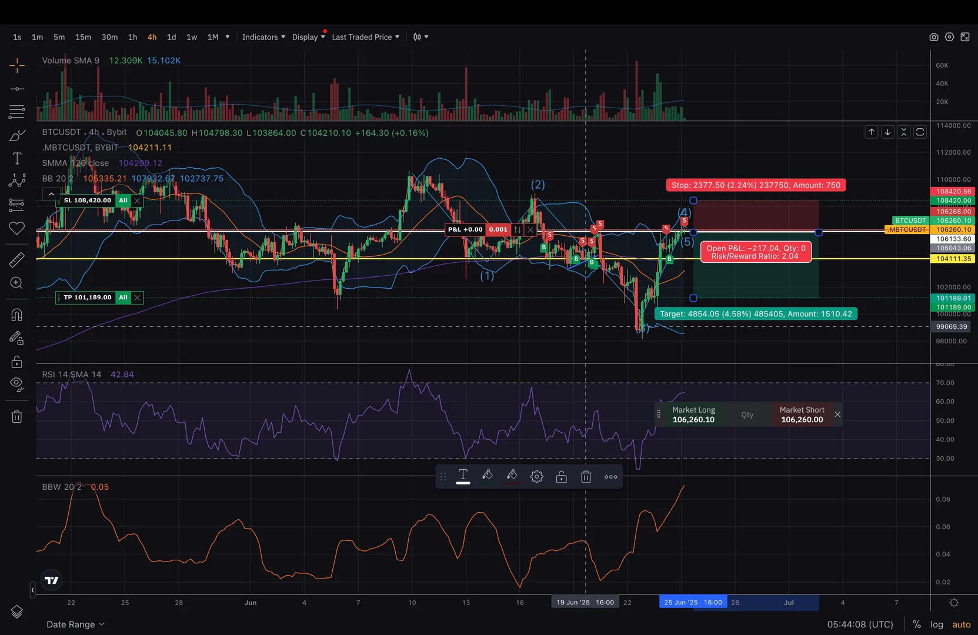Screen dimensions: 978x635
Task: Open the chart type candles dropdown
Action: click(420, 37)
